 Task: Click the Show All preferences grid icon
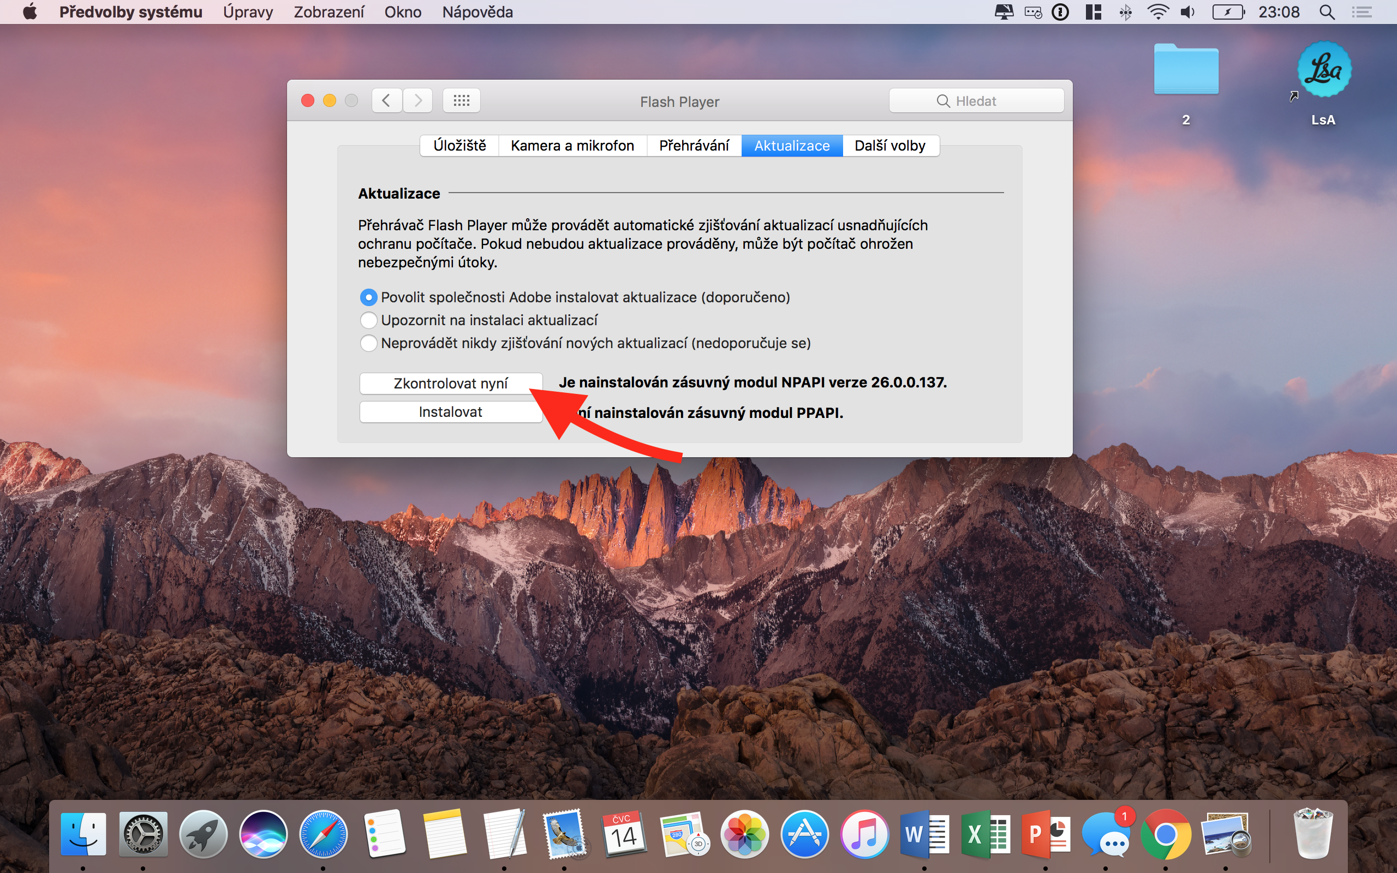(x=461, y=101)
